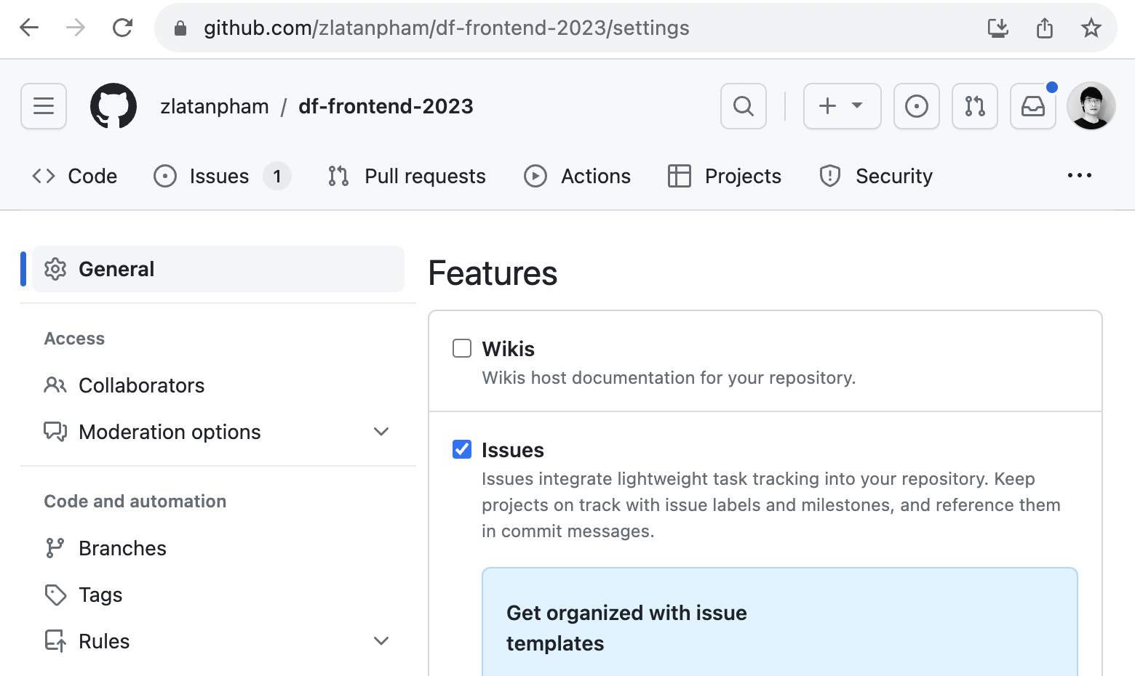1135x676 pixels.
Task: Switch to the Code tab
Action: (74, 176)
